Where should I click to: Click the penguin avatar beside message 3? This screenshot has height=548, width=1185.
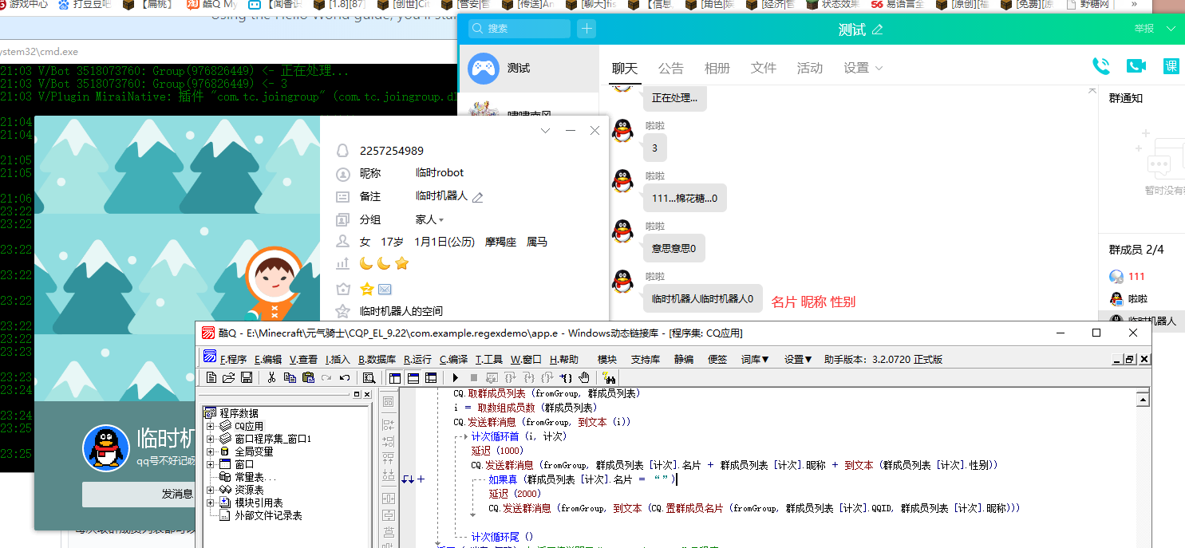pos(623,131)
